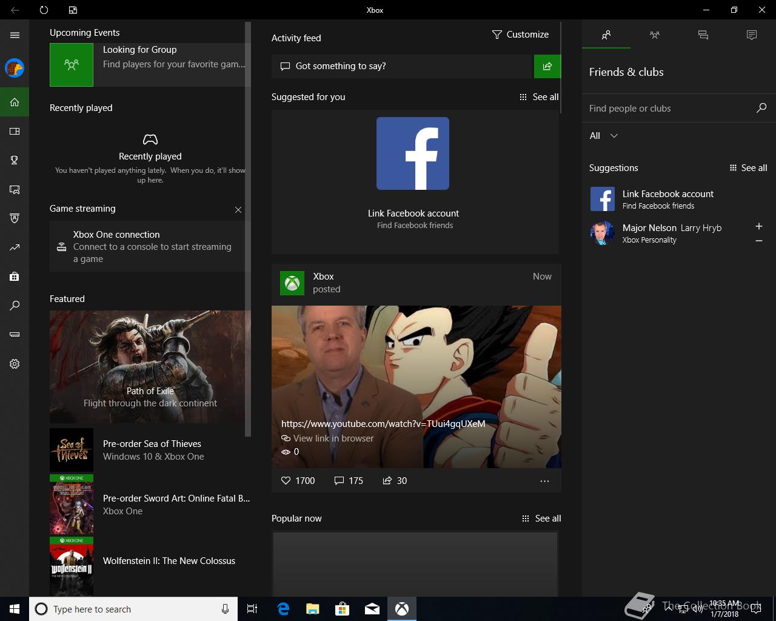The height and width of the screenshot is (621, 776).
Task: Open more options ellipsis on the Xbox post
Action: [544, 481]
